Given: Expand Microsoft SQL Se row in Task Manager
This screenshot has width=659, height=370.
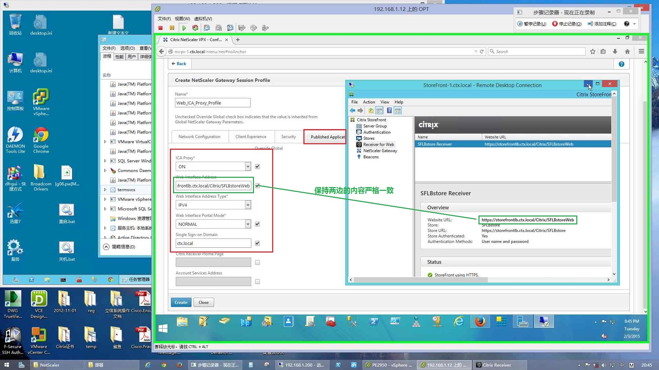Looking at the screenshot, I should pyautogui.click(x=105, y=209).
